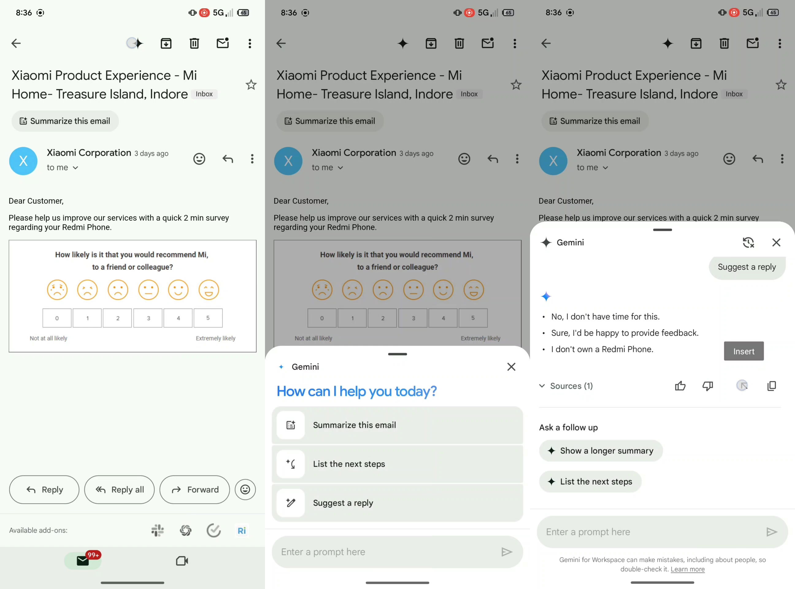Select 'Sure, I'd be happy to provide feedback.' suggestion
The width and height of the screenshot is (795, 589).
624,333
